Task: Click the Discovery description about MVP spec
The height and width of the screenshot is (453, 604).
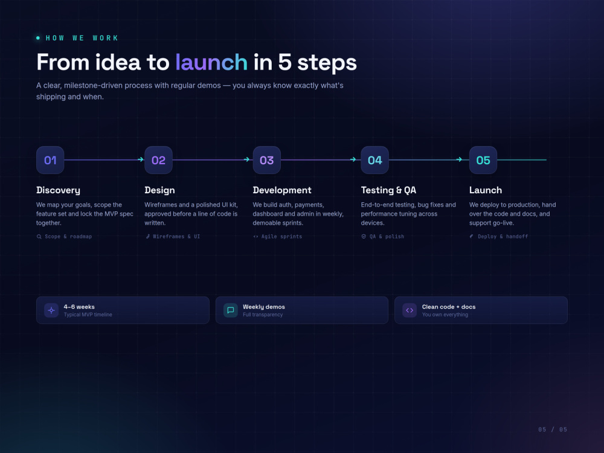Action: click(x=85, y=214)
